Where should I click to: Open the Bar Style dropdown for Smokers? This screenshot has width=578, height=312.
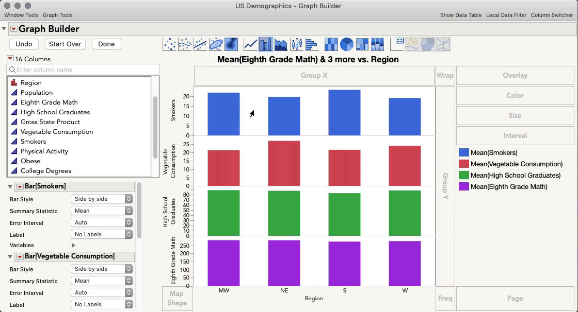pyautogui.click(x=101, y=198)
